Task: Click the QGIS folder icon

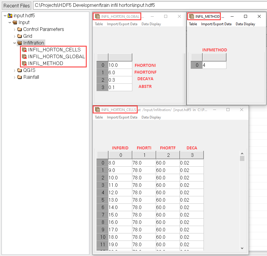Action: click(19, 70)
